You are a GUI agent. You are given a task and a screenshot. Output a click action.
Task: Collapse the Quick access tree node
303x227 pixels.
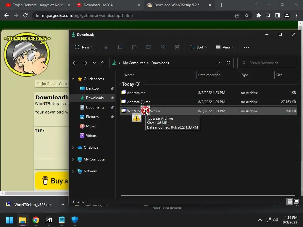click(73, 79)
